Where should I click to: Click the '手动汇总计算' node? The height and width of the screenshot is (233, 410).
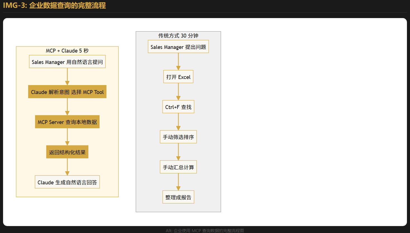pos(178,167)
